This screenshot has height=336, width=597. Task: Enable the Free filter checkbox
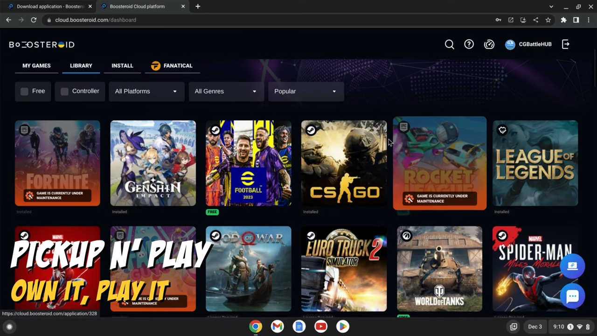[x=25, y=91]
